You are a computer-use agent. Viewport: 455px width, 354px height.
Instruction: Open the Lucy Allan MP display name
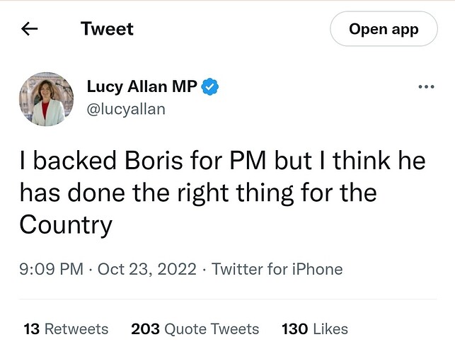point(142,86)
